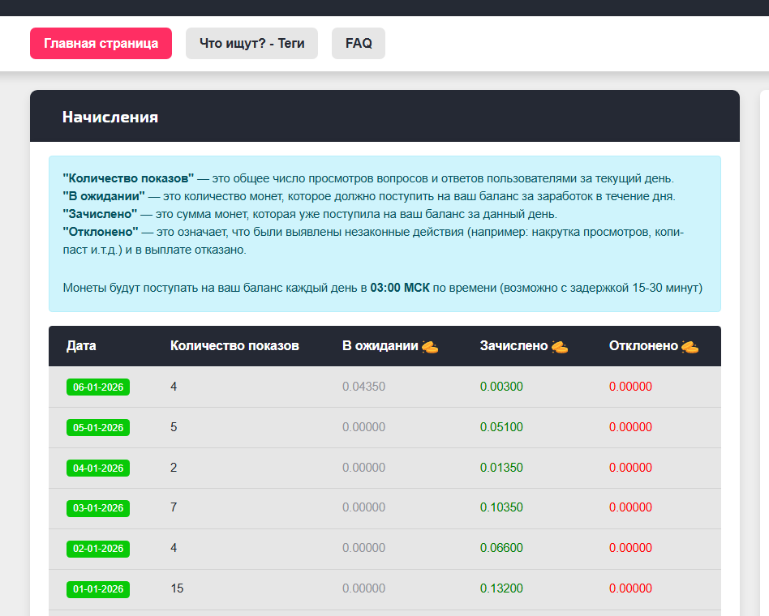Select credited value 0.10350
This screenshot has width=769, height=616.
[501, 507]
